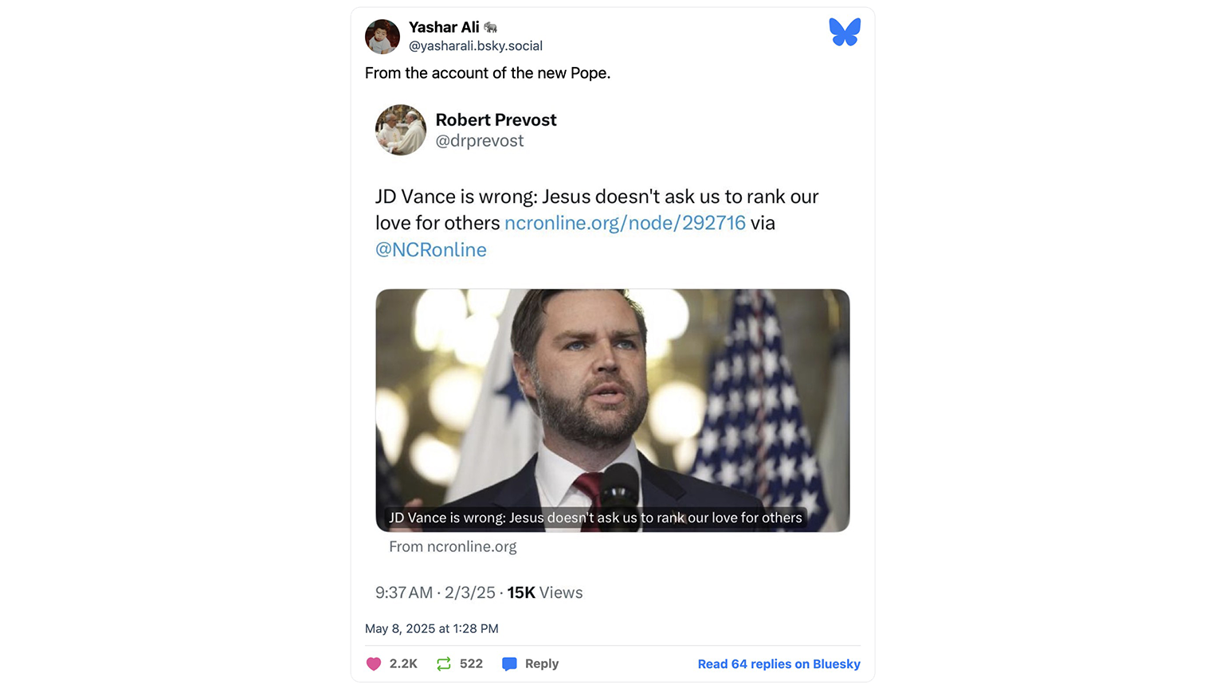Image resolution: width=1224 pixels, height=688 pixels.
Task: Click the @NCRonline mention
Action: tap(431, 250)
